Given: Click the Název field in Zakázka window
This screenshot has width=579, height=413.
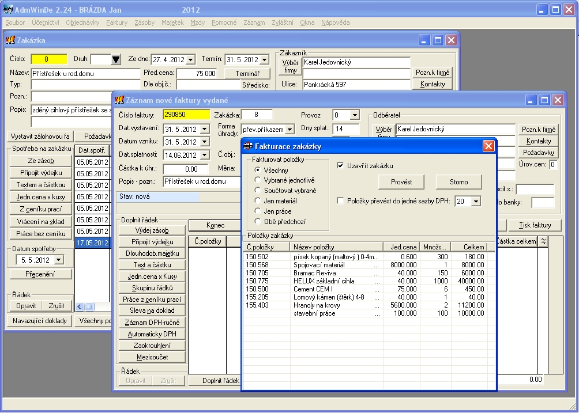Looking at the screenshot, I should 85,73.
